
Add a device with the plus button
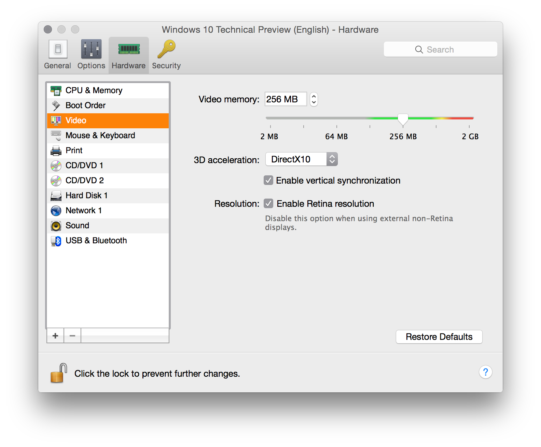click(x=55, y=336)
